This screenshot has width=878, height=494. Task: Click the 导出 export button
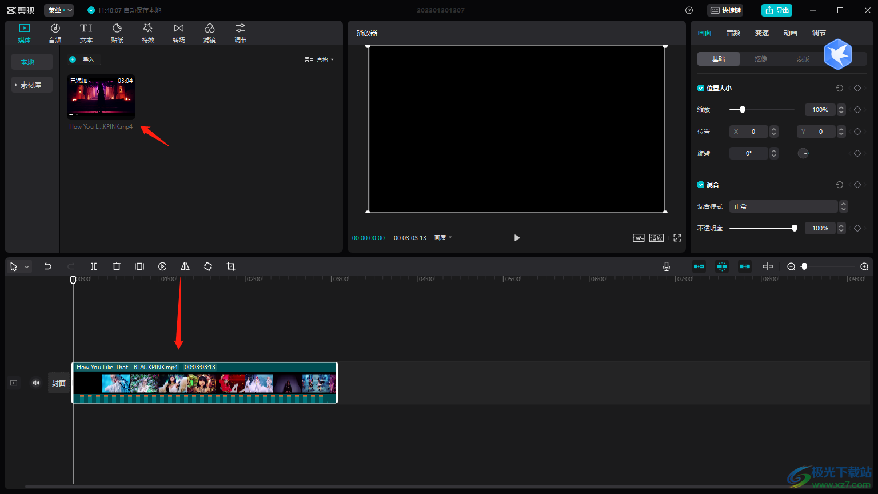(x=777, y=10)
